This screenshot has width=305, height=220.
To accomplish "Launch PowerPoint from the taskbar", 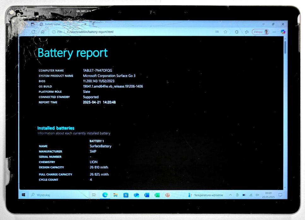I will [167, 195].
